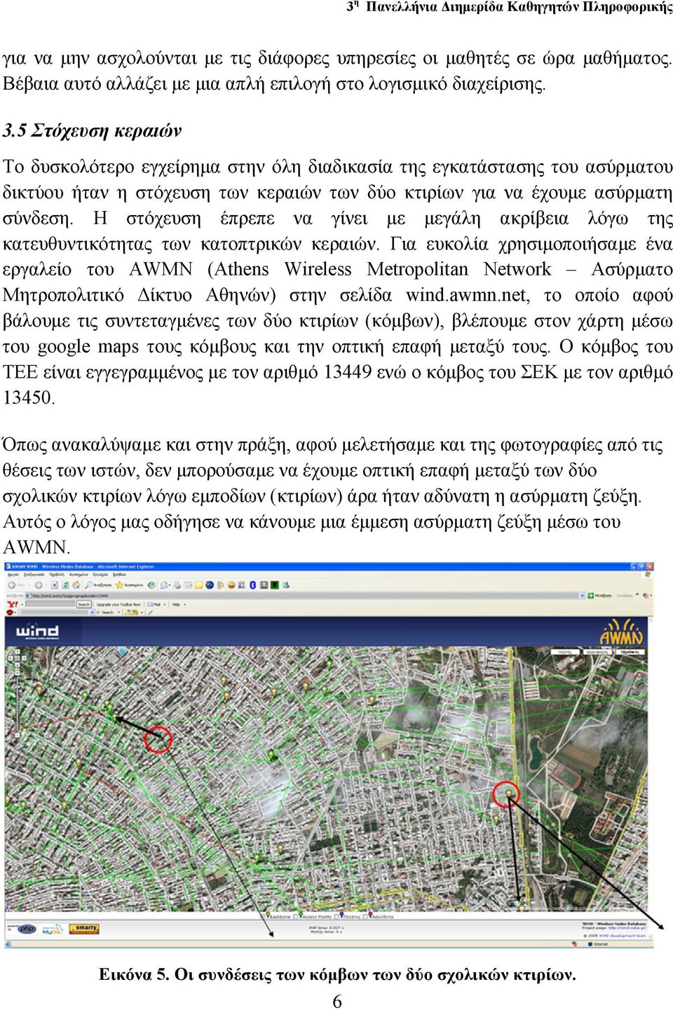Click the Internet zone status bar indicator
This screenshot has height=1010, width=673.
tap(598, 943)
